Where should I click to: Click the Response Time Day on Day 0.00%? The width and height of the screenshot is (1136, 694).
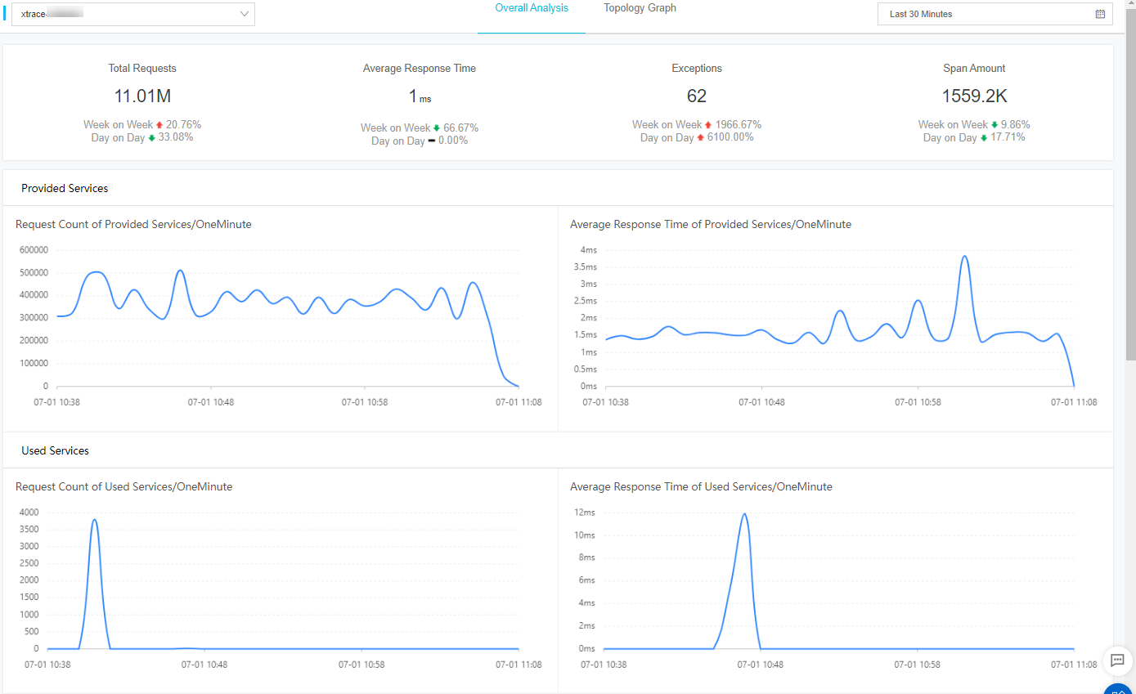(420, 141)
